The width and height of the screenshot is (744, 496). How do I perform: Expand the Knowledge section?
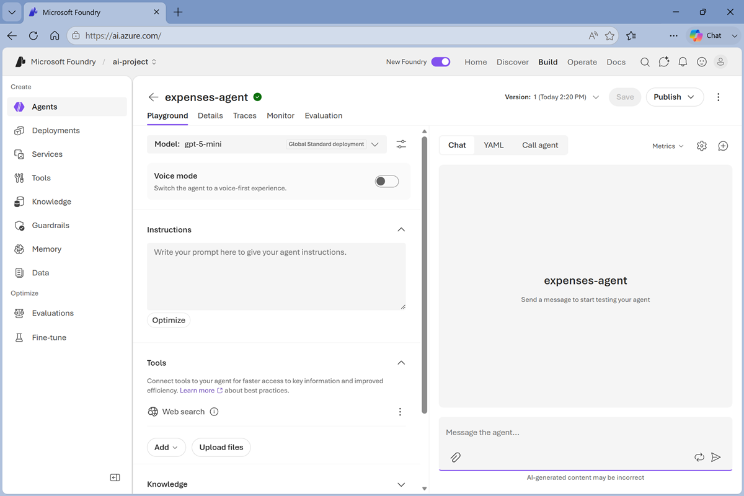coord(401,484)
